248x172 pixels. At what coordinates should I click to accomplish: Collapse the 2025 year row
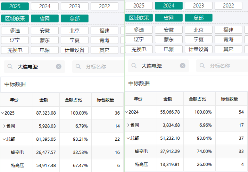pyautogui.click(x=2, y=113)
